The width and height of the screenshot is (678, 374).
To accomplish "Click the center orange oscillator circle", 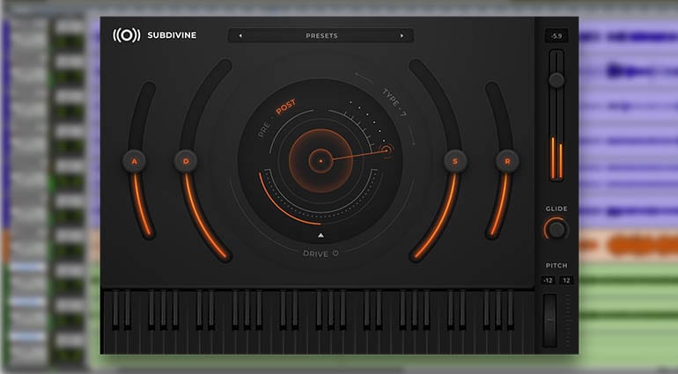I will pyautogui.click(x=321, y=161).
